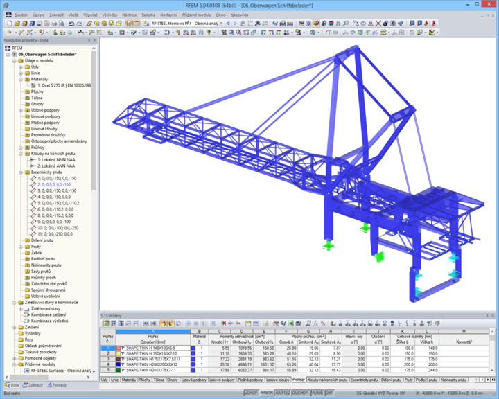Select the tree item Kombinace zatížení
Screen dimensions: 499x399
click(x=49, y=314)
